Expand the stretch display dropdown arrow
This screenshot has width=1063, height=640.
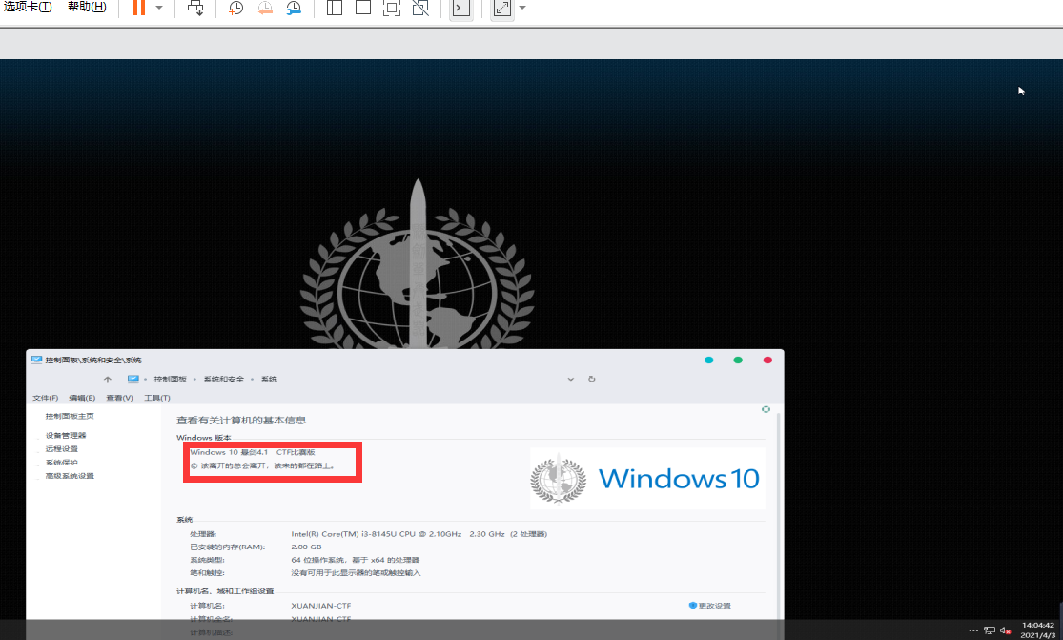(x=522, y=8)
